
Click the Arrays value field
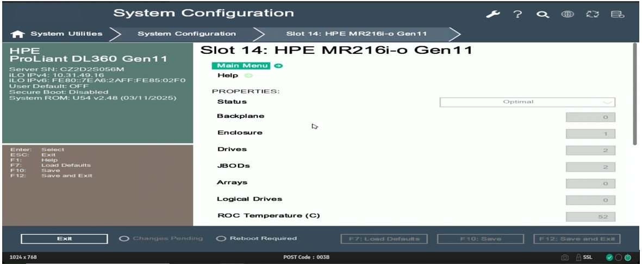click(x=590, y=184)
